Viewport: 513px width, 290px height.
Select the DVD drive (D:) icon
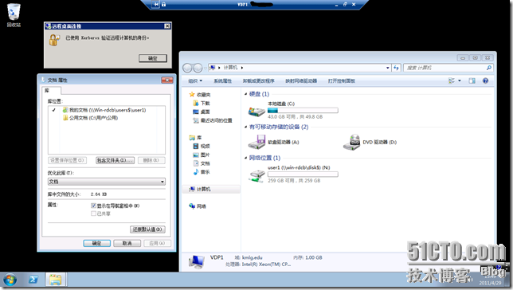click(x=351, y=142)
